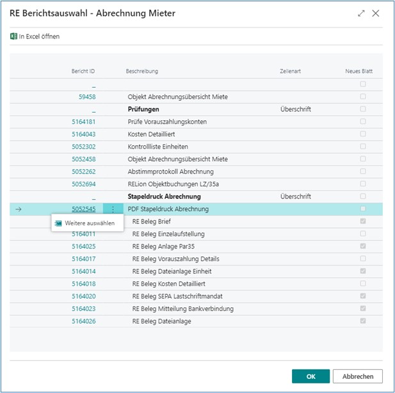Enable Neues Blatt for PDF Stapeldruck Abrechnung
Screen dimensions: 395x393
[x=363, y=209]
